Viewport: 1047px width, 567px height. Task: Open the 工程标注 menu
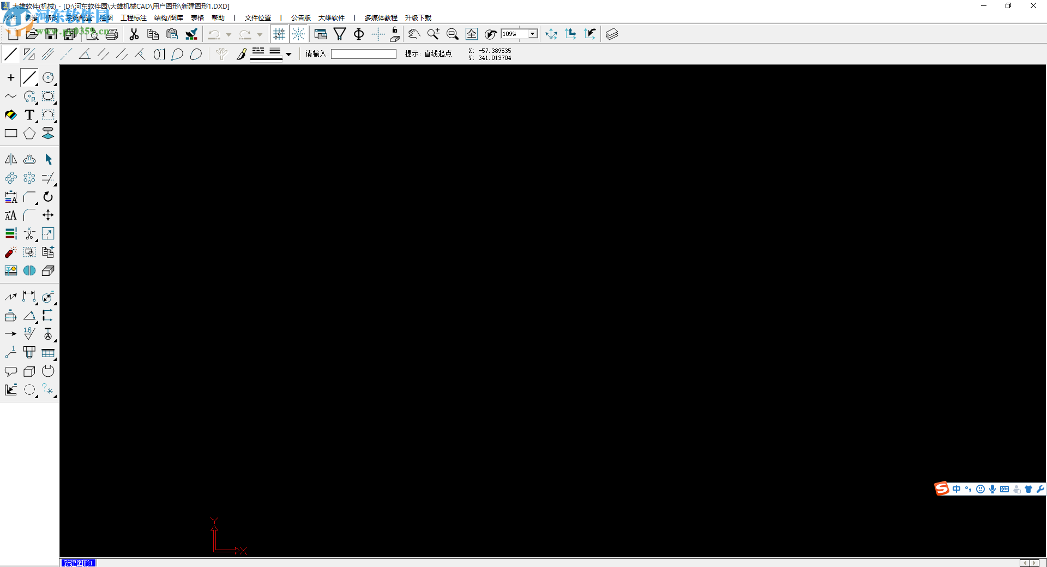[x=134, y=18]
